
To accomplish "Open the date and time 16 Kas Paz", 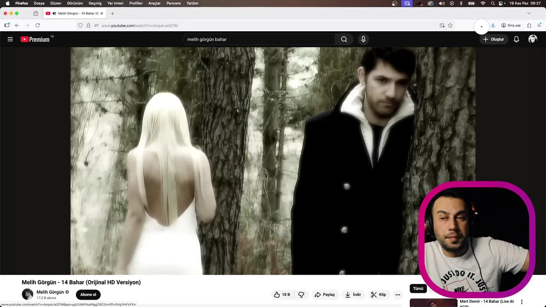I will point(525,3).
